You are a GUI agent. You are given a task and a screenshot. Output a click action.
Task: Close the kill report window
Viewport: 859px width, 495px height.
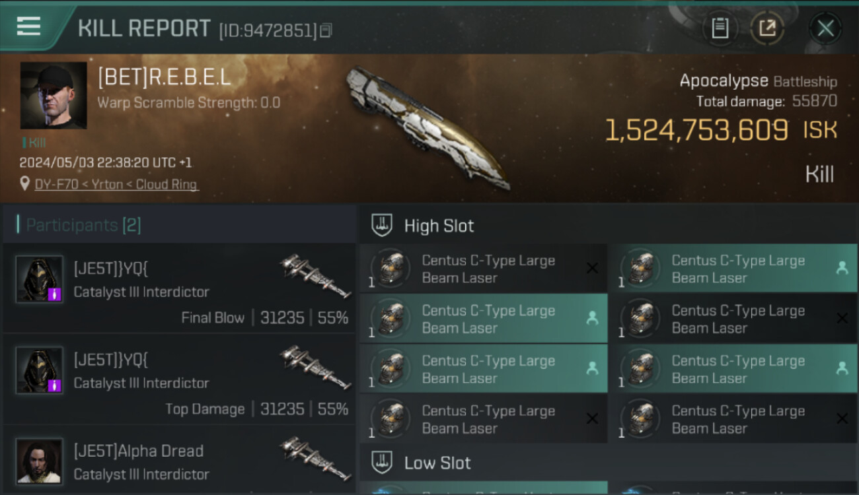[825, 28]
